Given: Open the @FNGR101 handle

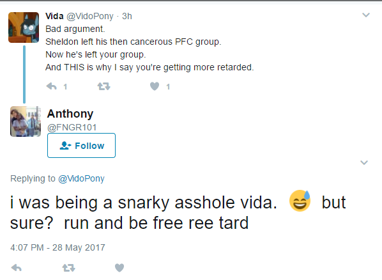Looking at the screenshot, I should pyautogui.click(x=72, y=127).
